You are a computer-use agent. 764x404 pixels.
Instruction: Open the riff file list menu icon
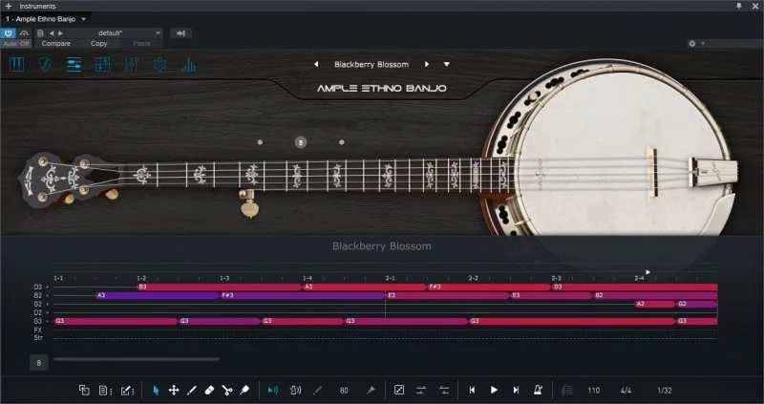tap(105, 390)
